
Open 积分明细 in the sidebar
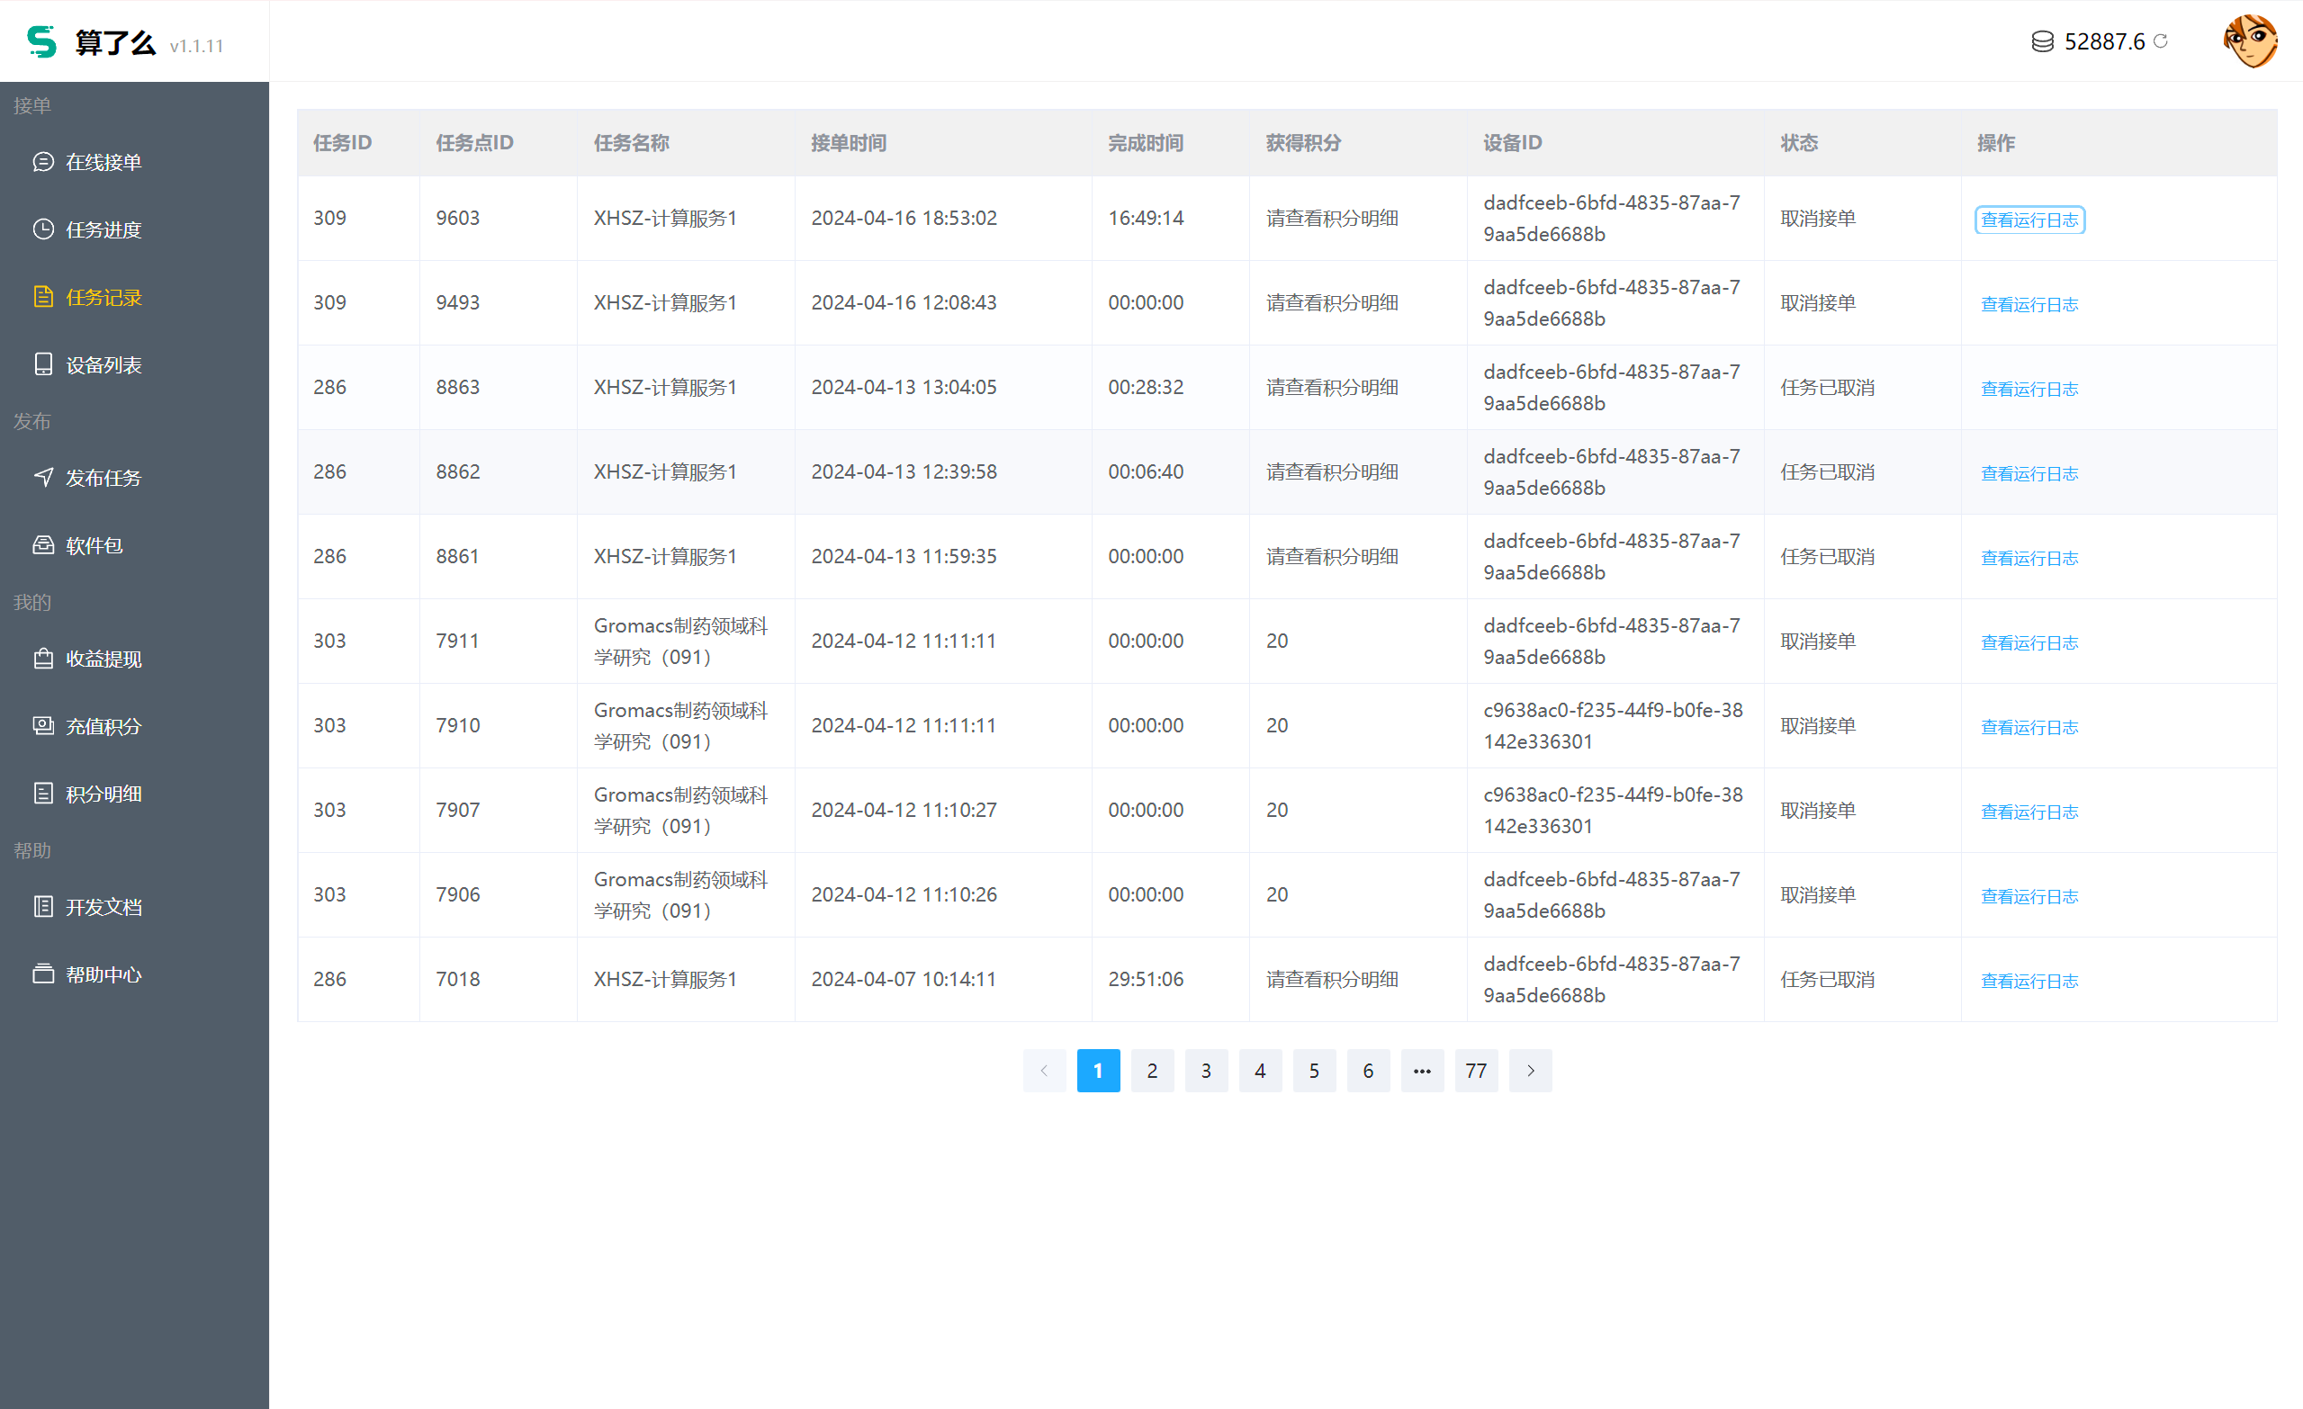pos(103,794)
